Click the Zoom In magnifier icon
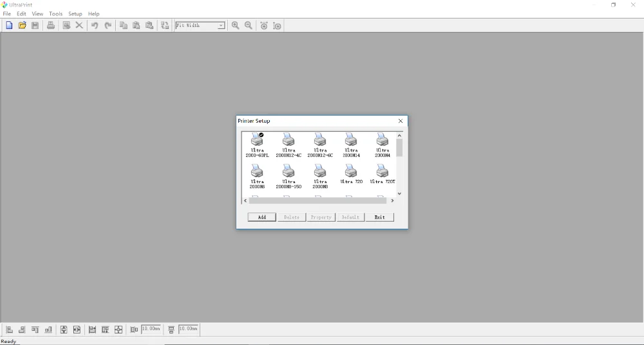This screenshot has height=345, width=644. pyautogui.click(x=235, y=26)
